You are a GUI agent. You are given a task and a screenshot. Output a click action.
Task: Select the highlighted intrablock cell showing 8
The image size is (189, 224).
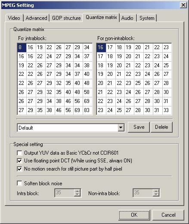(x=22, y=47)
